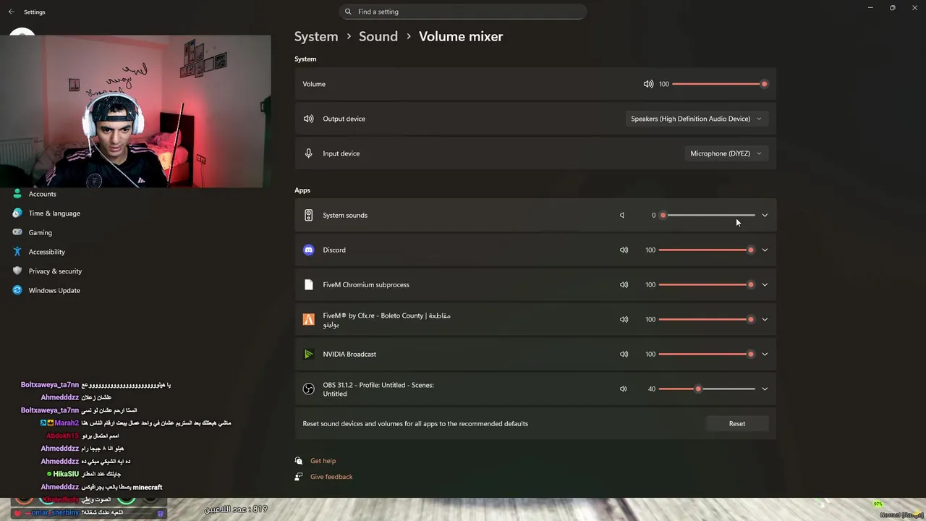Image resolution: width=926 pixels, height=521 pixels.
Task: Click the Find a setting search box
Action: (x=463, y=12)
